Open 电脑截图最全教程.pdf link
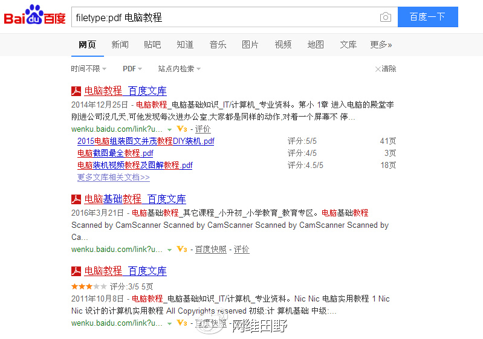Viewport: 483px width, 339px height. point(115,153)
